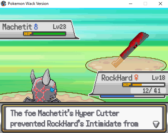Close the Pokemon Wack Version window
The image size is (168, 133).
[160, 4]
